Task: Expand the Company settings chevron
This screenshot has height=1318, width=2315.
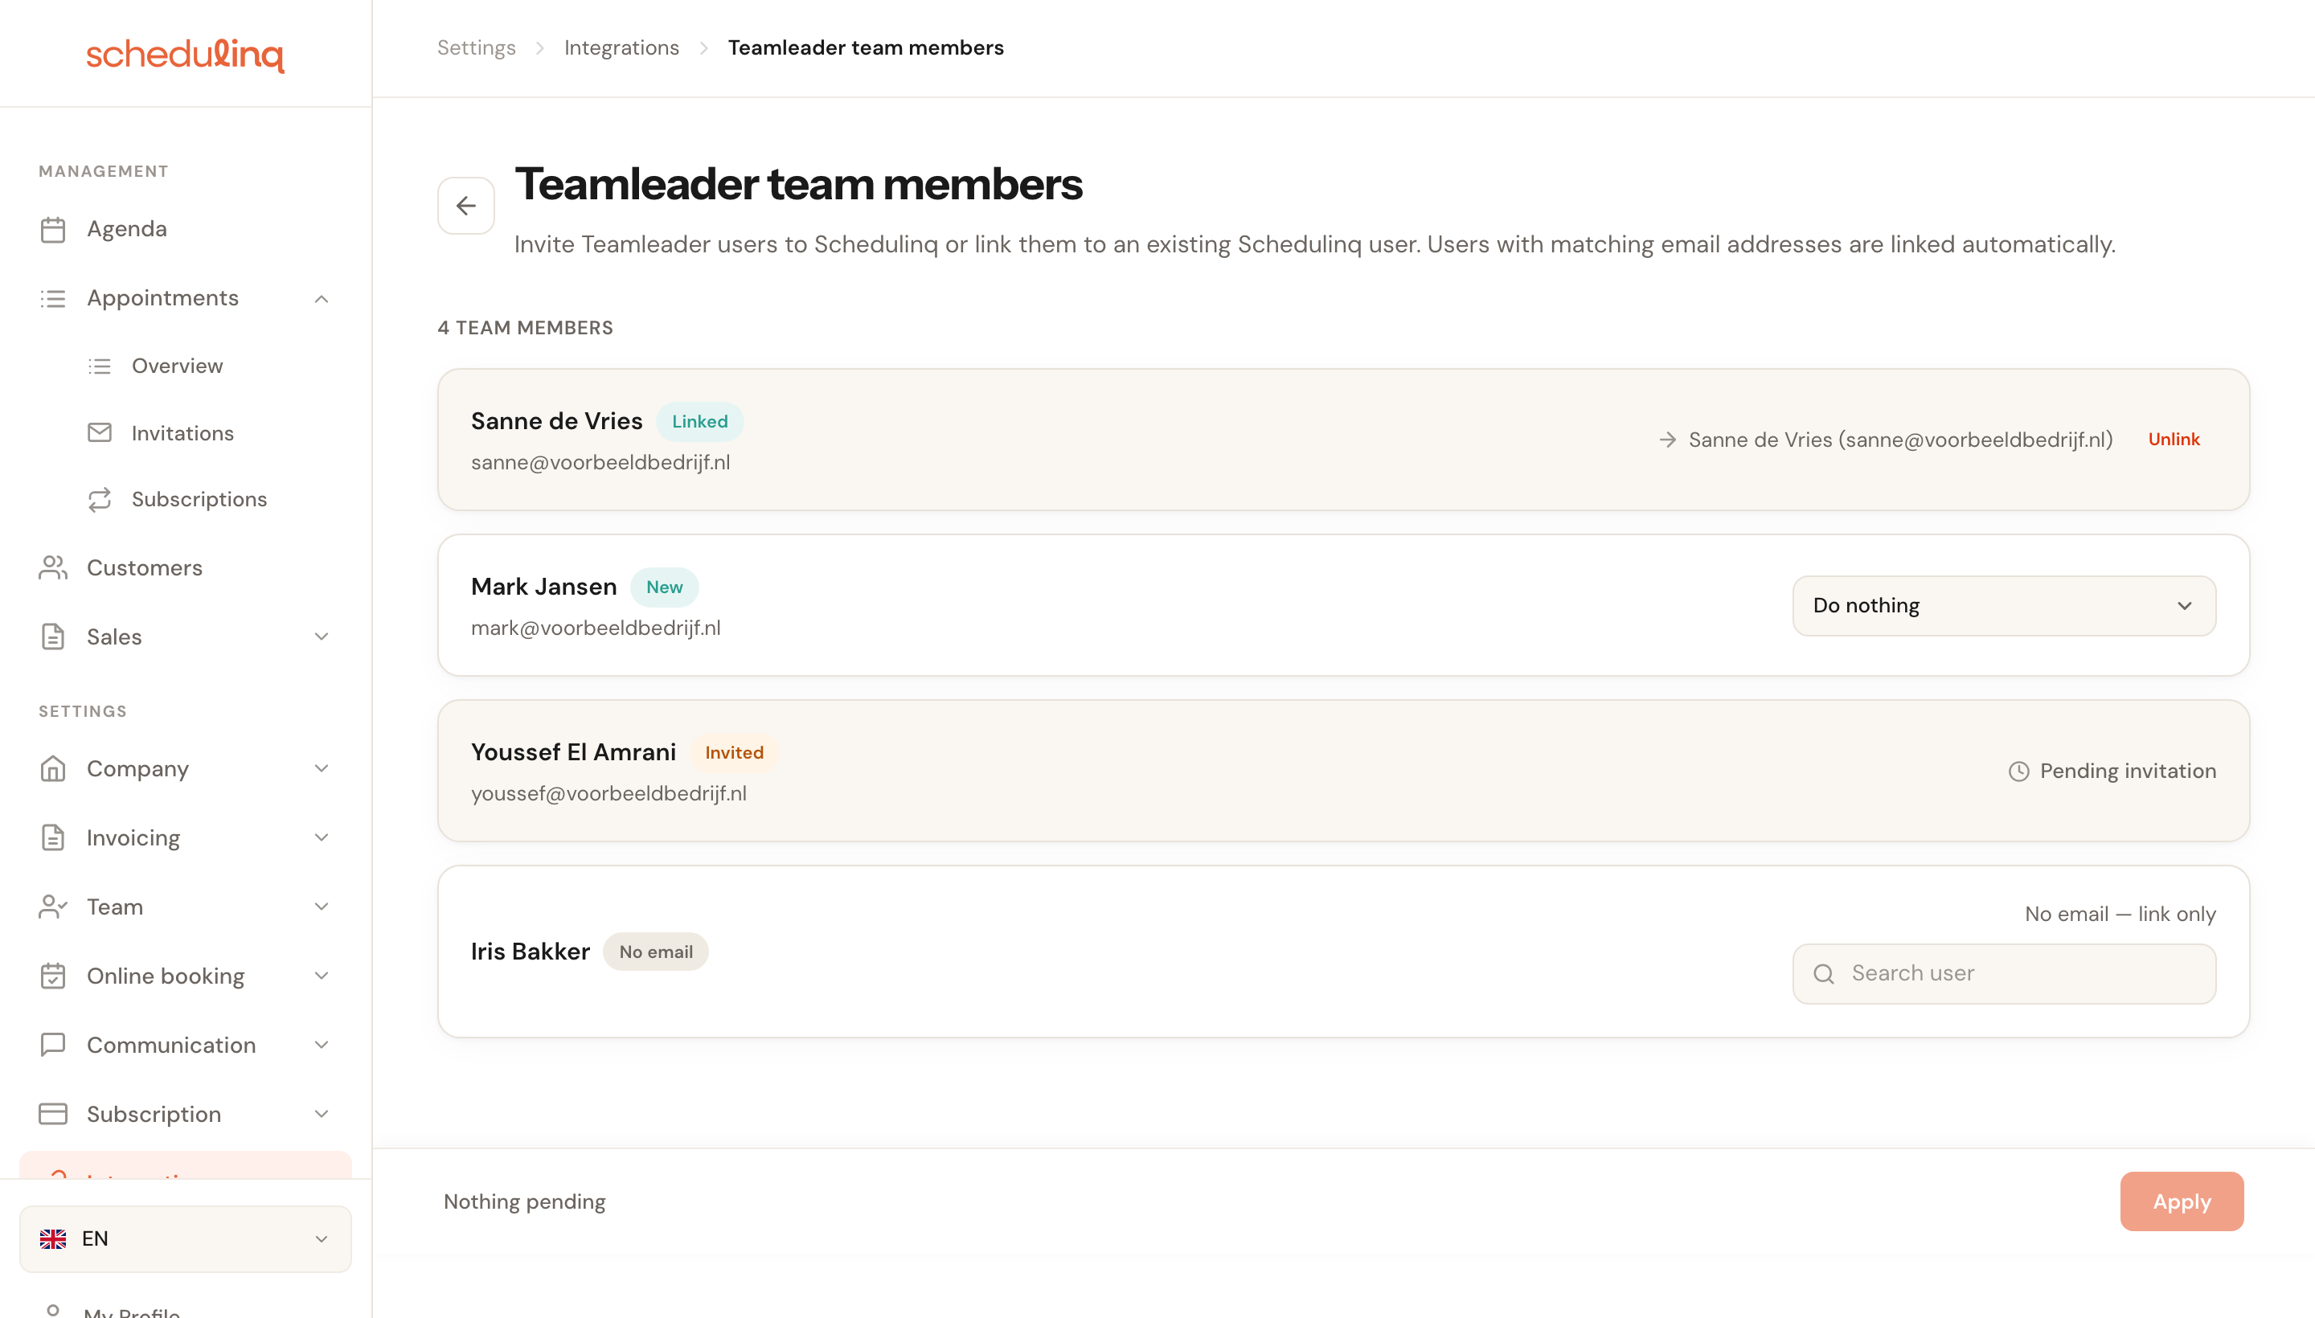Action: (x=322, y=768)
